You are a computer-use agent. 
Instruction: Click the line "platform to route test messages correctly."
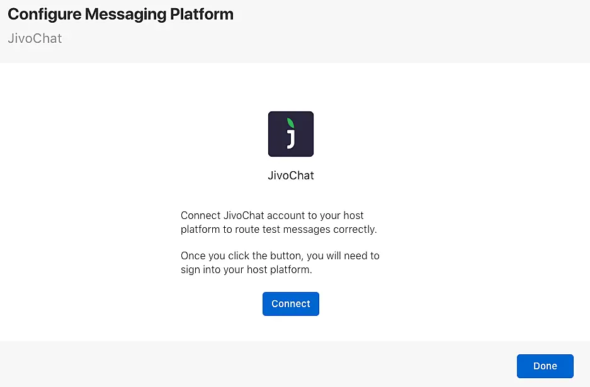[278, 229]
